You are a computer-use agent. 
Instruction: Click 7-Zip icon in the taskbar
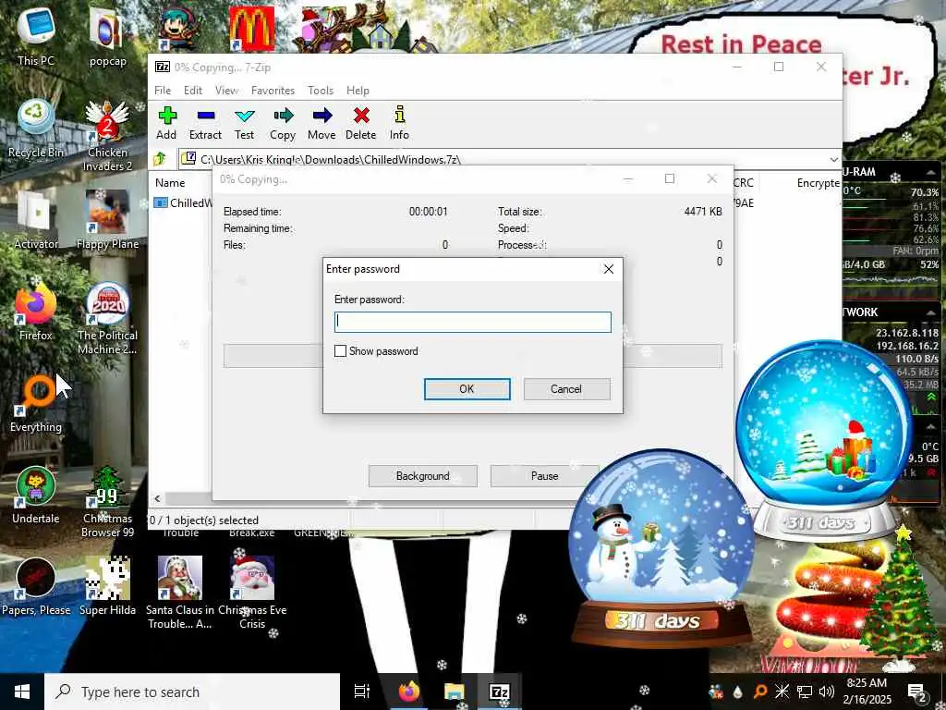click(499, 692)
